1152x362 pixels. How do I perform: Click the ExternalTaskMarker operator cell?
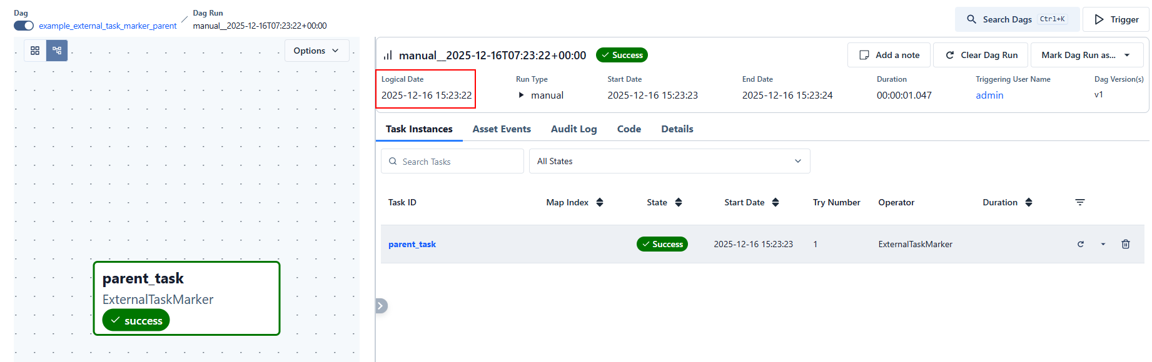coord(915,244)
